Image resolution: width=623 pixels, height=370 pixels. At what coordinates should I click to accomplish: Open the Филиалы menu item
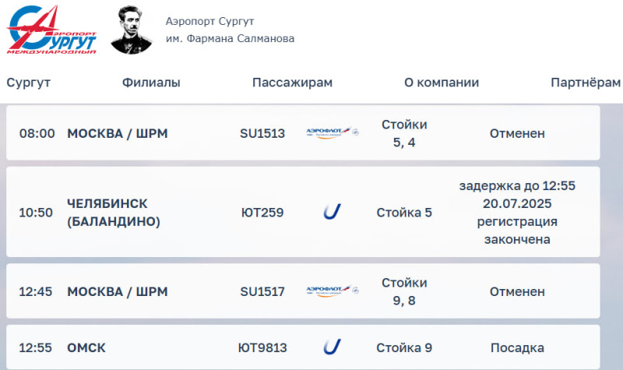(x=151, y=83)
